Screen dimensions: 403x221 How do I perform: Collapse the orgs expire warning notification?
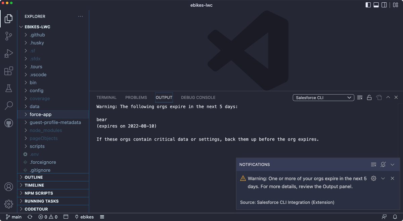pos(383,178)
